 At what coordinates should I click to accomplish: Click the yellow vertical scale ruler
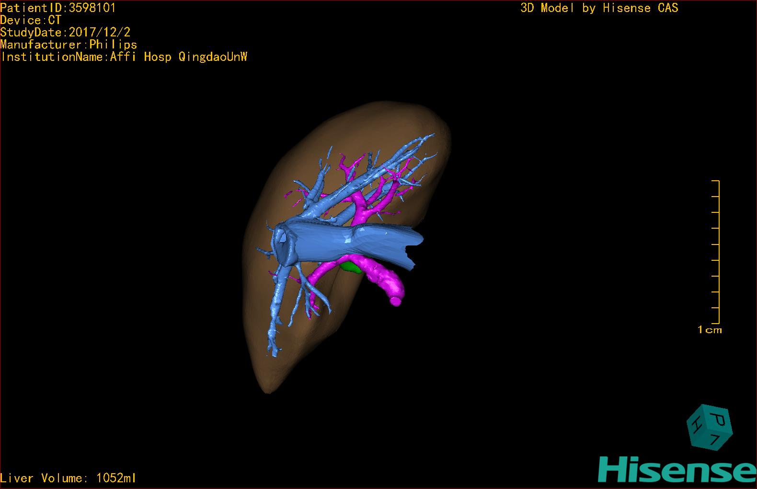(718, 252)
